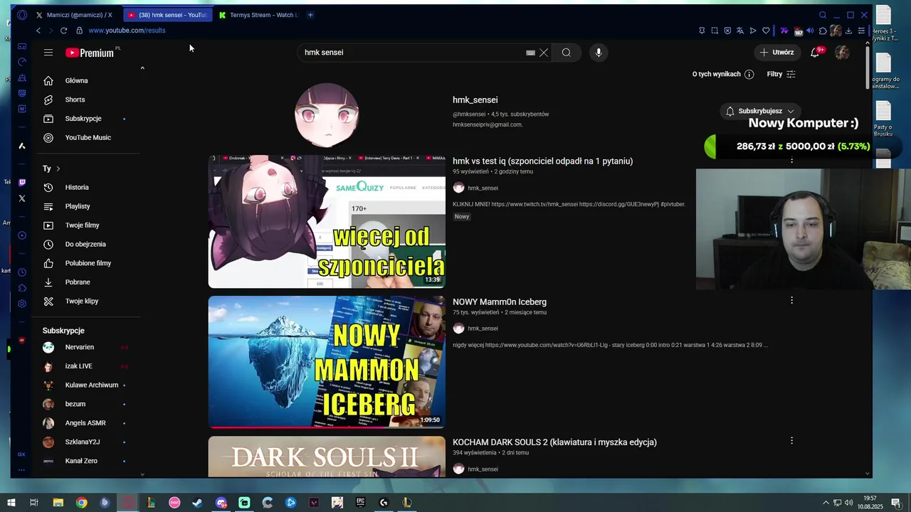
Task: Open the Windows Start button
Action: [11, 503]
